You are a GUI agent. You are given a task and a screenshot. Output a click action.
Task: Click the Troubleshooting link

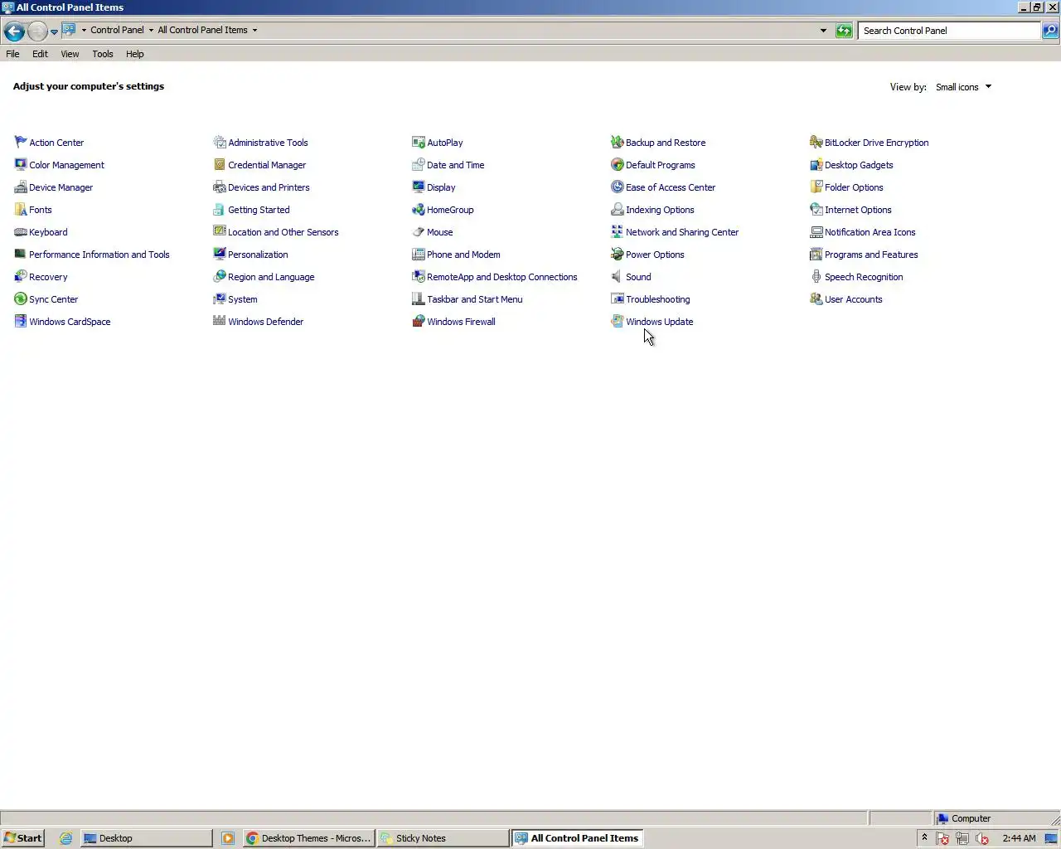click(657, 299)
